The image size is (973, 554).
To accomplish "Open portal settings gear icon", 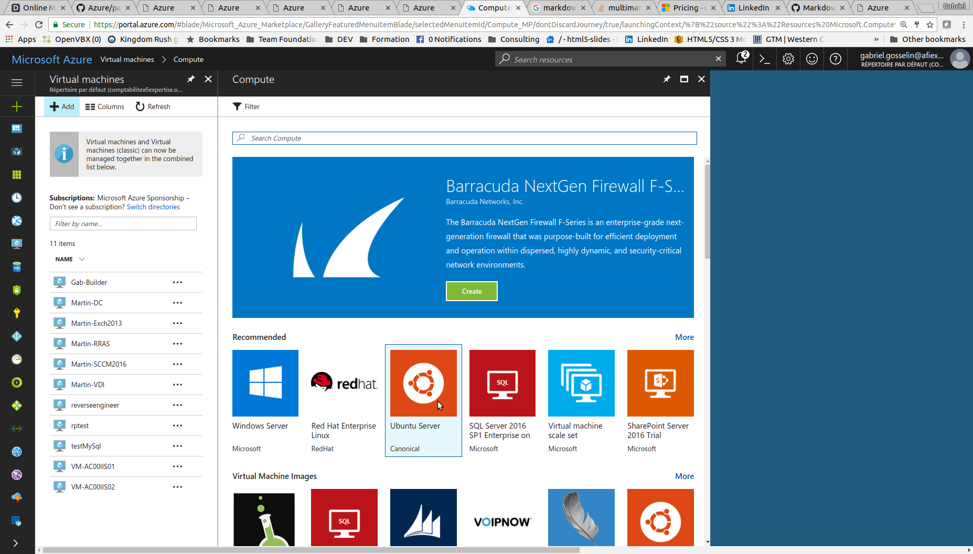I will tap(788, 59).
